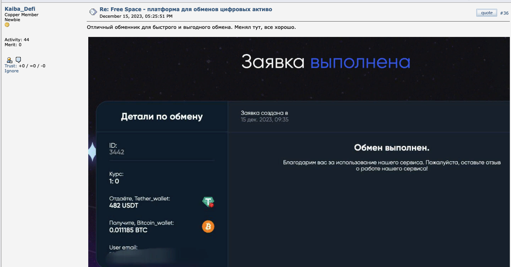The image size is (511, 267).
Task: Select the post date 'December 15, 2023, 05:25:51 PM'
Action: [136, 16]
